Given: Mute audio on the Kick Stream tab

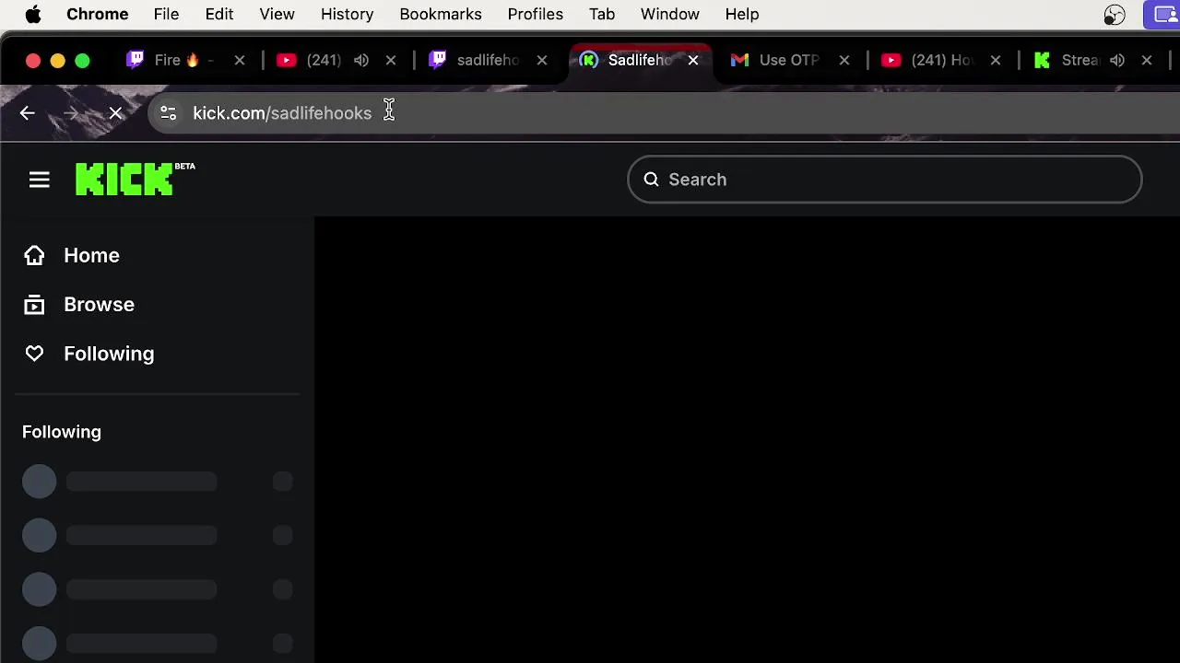Looking at the screenshot, I should click(x=1117, y=60).
